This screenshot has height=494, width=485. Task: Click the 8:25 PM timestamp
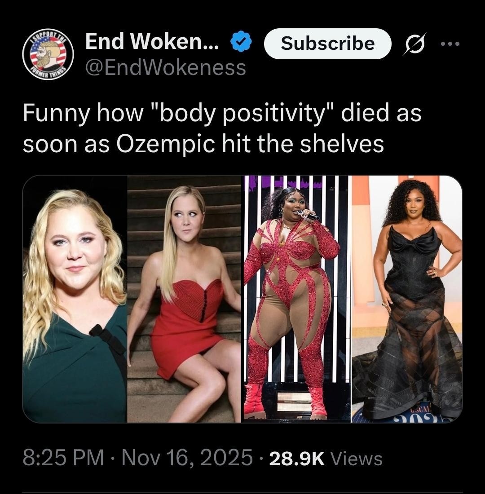[63, 459]
